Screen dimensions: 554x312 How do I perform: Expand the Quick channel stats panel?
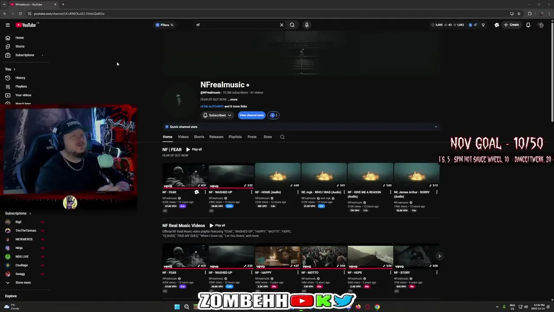301,127
